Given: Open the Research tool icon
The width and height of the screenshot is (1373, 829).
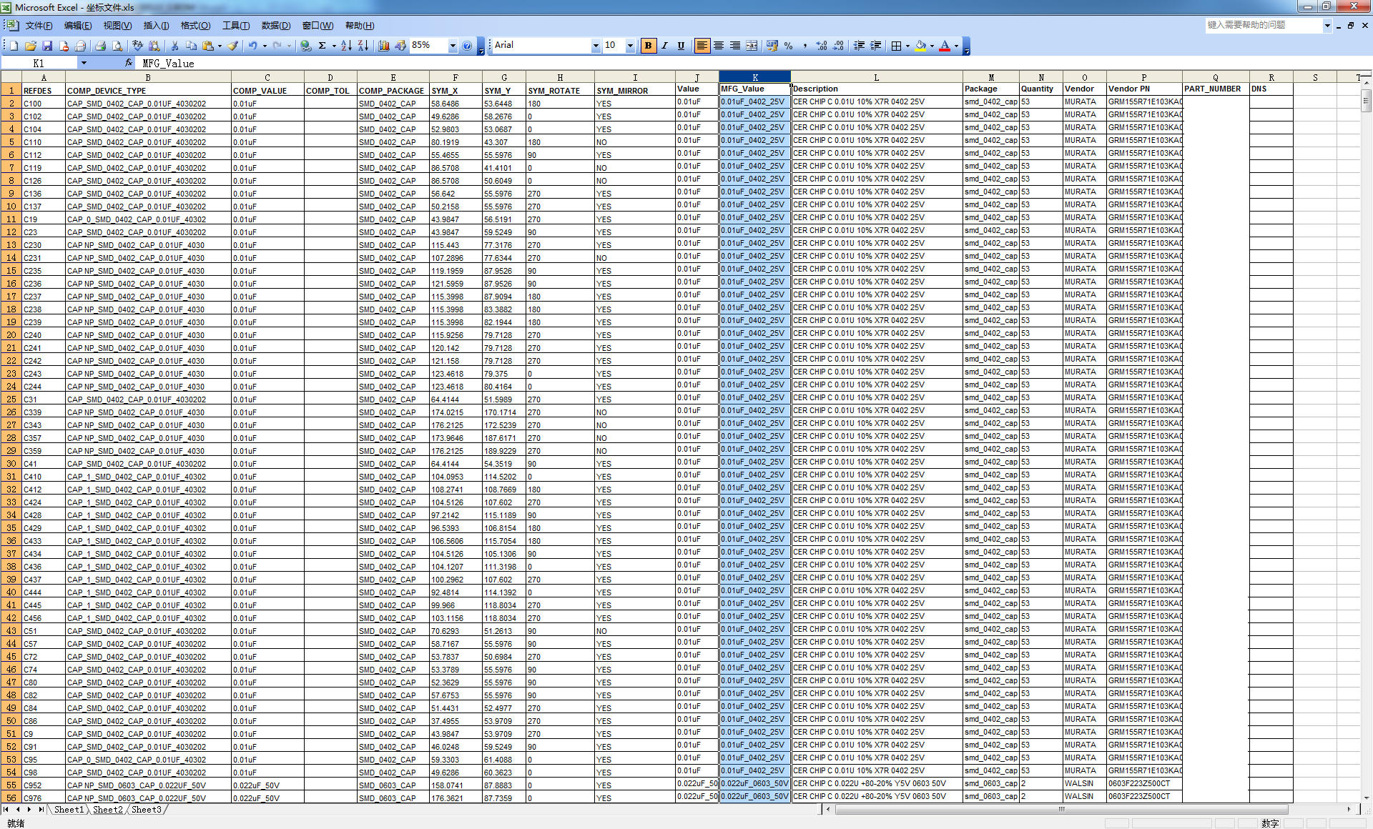Looking at the screenshot, I should point(154,46).
